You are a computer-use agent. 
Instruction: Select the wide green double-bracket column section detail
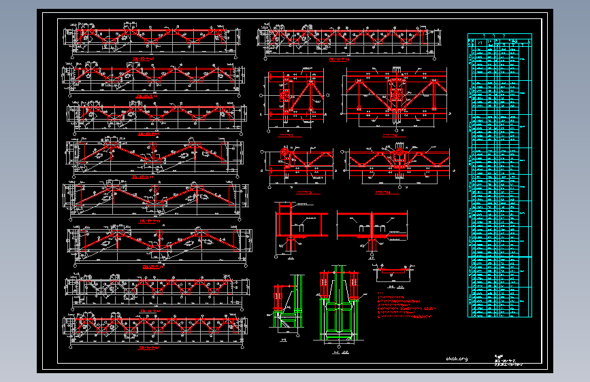click(339, 309)
